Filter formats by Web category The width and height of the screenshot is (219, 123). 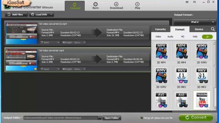point(195,37)
